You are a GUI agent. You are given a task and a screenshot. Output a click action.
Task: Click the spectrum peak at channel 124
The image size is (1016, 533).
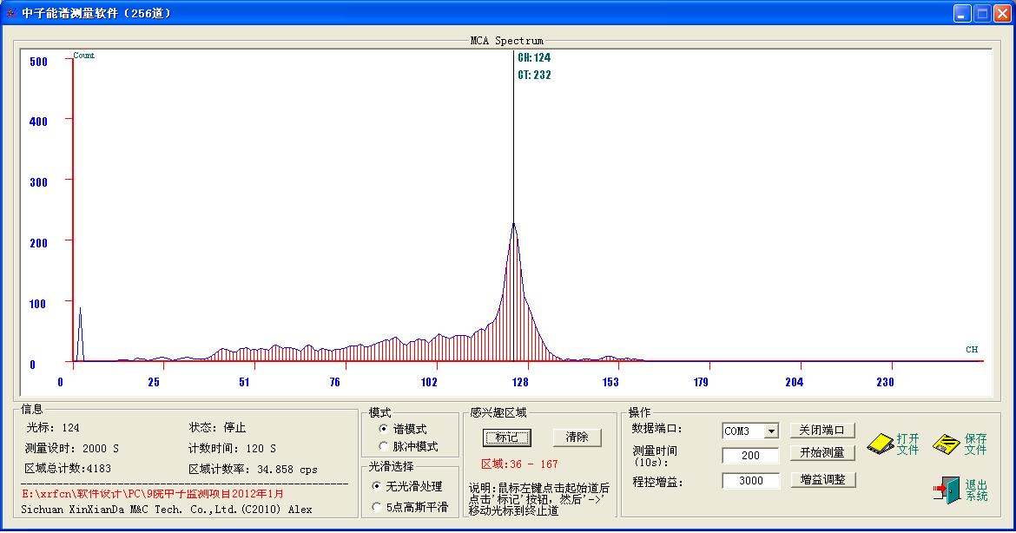coord(513,224)
